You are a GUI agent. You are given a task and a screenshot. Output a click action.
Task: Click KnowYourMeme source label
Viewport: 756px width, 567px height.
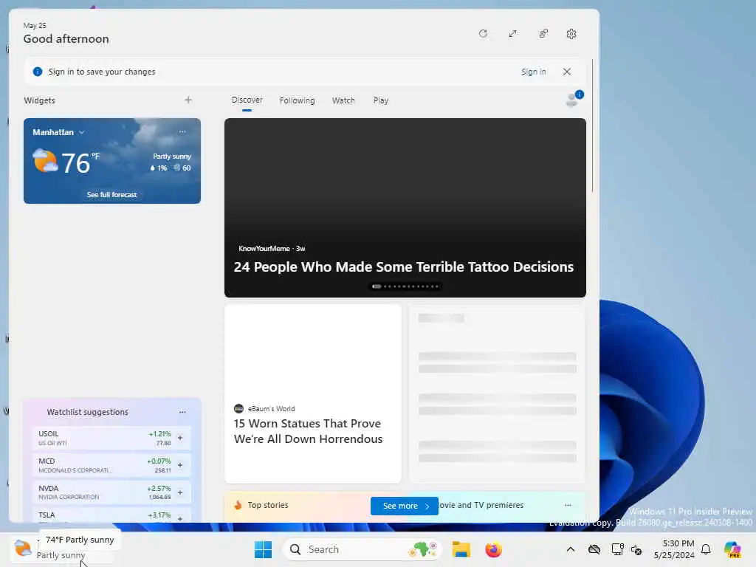pos(264,248)
